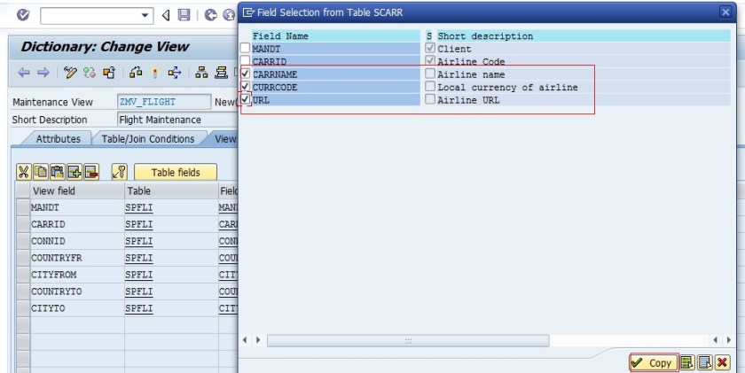The width and height of the screenshot is (745, 373).
Task: Click the CONNID view field cell
Action: click(x=77, y=242)
